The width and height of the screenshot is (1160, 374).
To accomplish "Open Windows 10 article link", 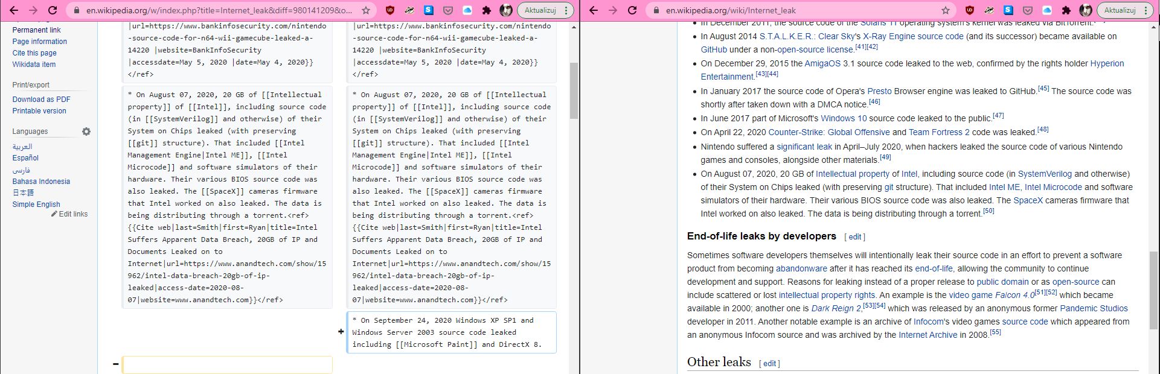I will 844,118.
